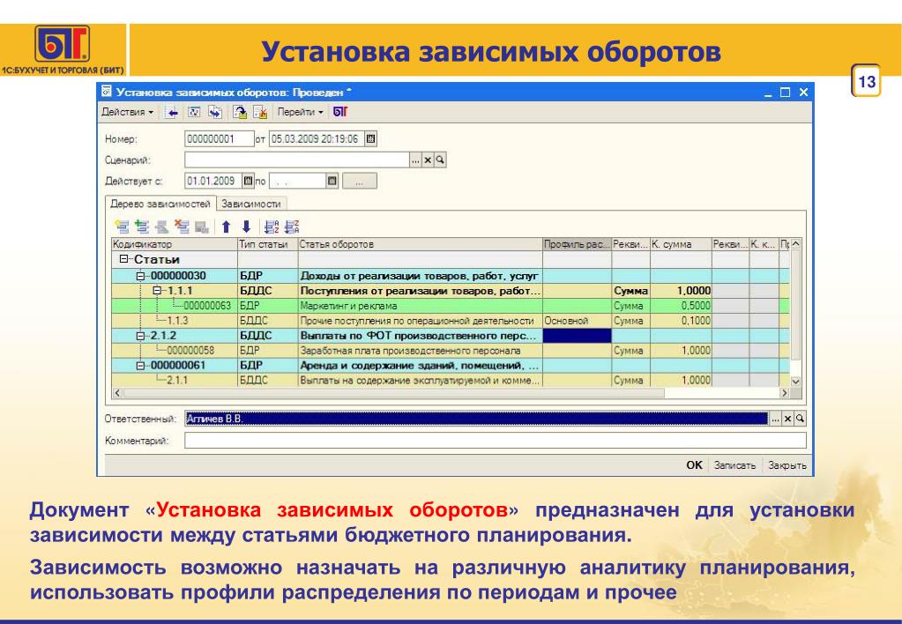This screenshot has width=902, height=624.
Task: Click the period selection ellipsis button
Action: click(x=360, y=182)
